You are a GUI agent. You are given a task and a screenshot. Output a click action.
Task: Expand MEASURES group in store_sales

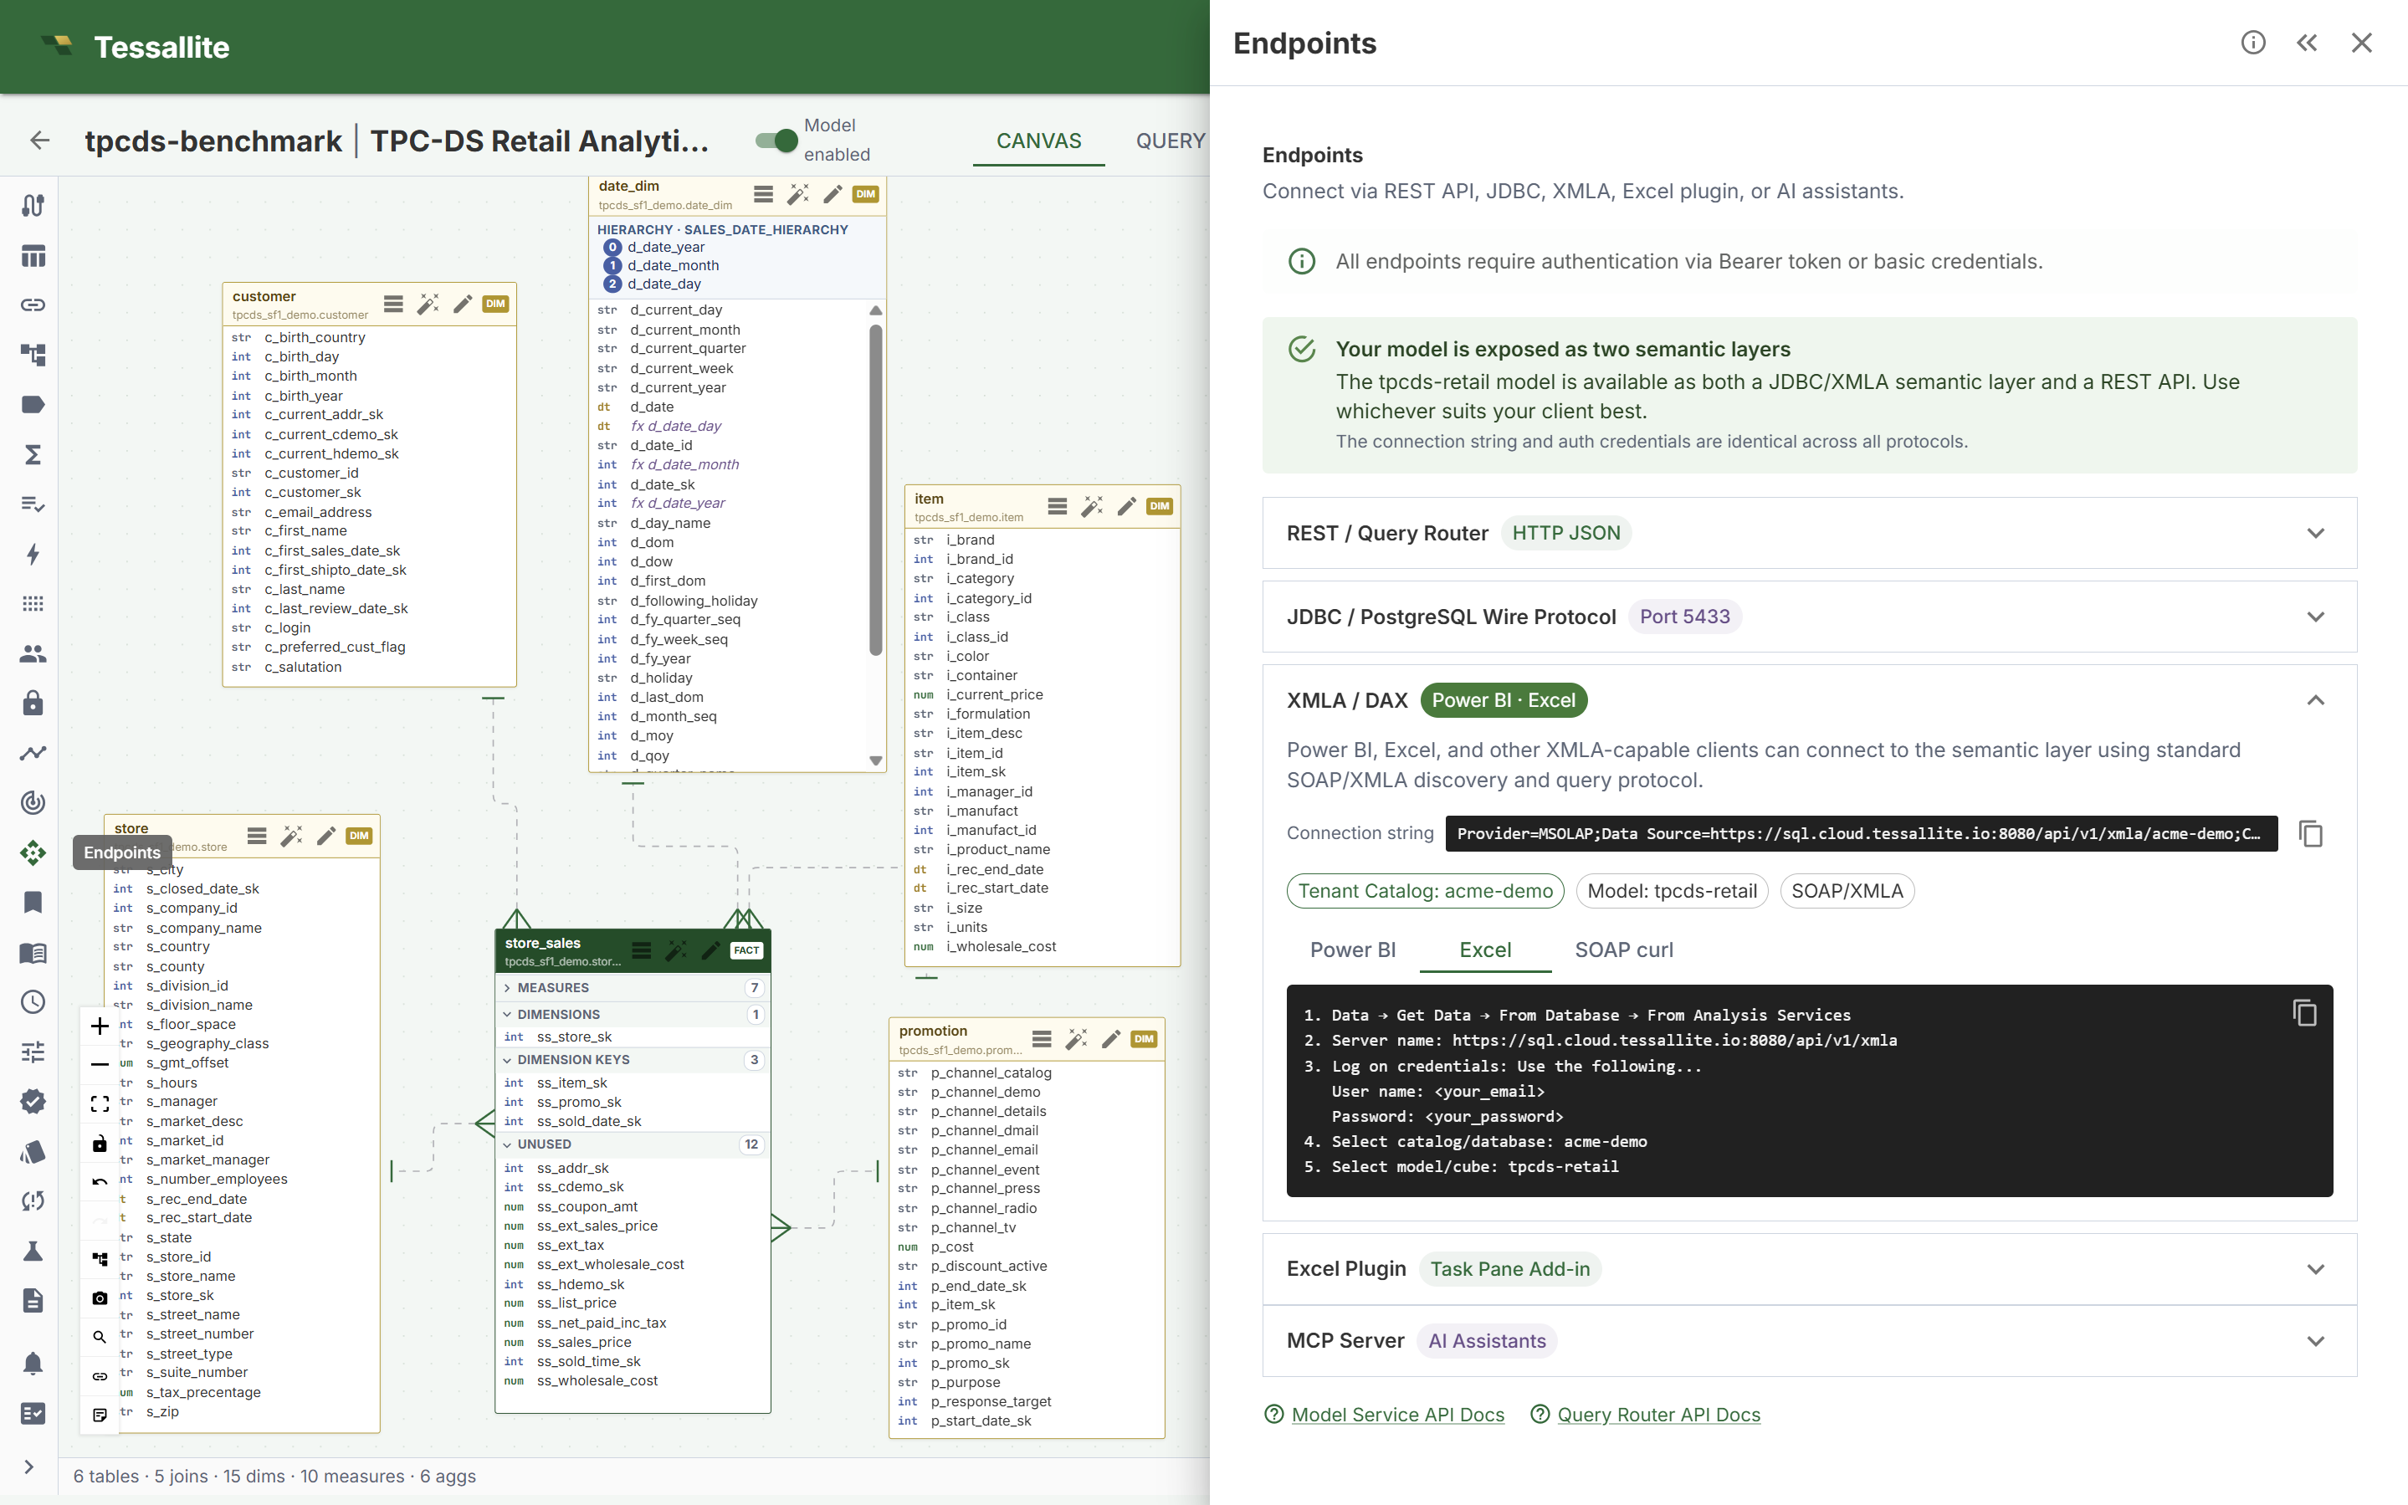pyautogui.click(x=633, y=987)
